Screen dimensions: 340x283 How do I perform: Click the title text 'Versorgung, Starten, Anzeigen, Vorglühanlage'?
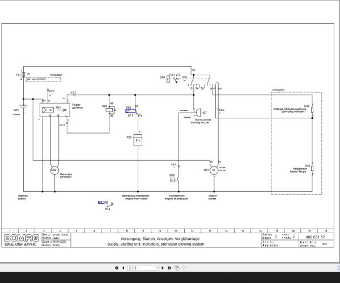click(x=160, y=239)
